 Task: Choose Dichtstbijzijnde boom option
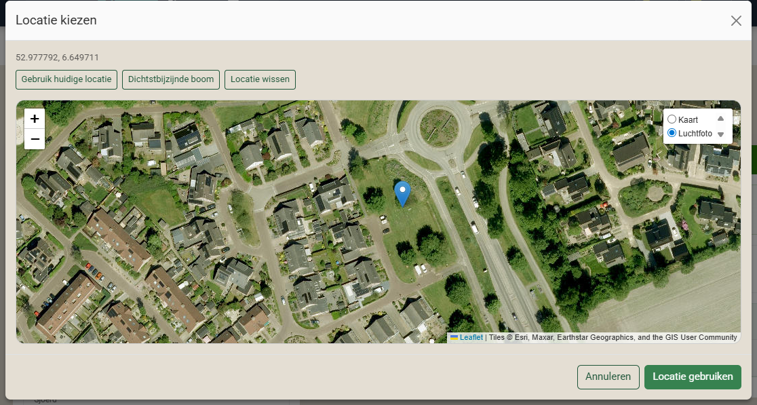tap(171, 79)
